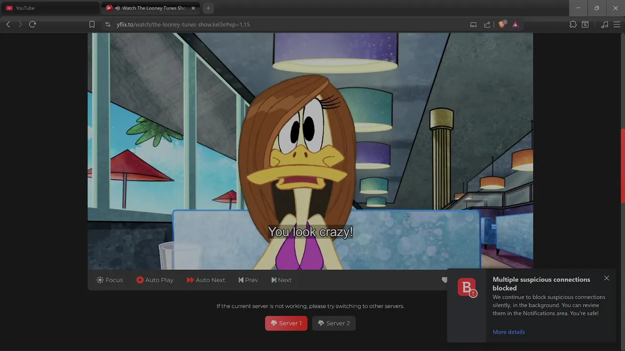Open a new tab with the plus button
Image resolution: width=625 pixels, height=351 pixels.
pyautogui.click(x=208, y=8)
